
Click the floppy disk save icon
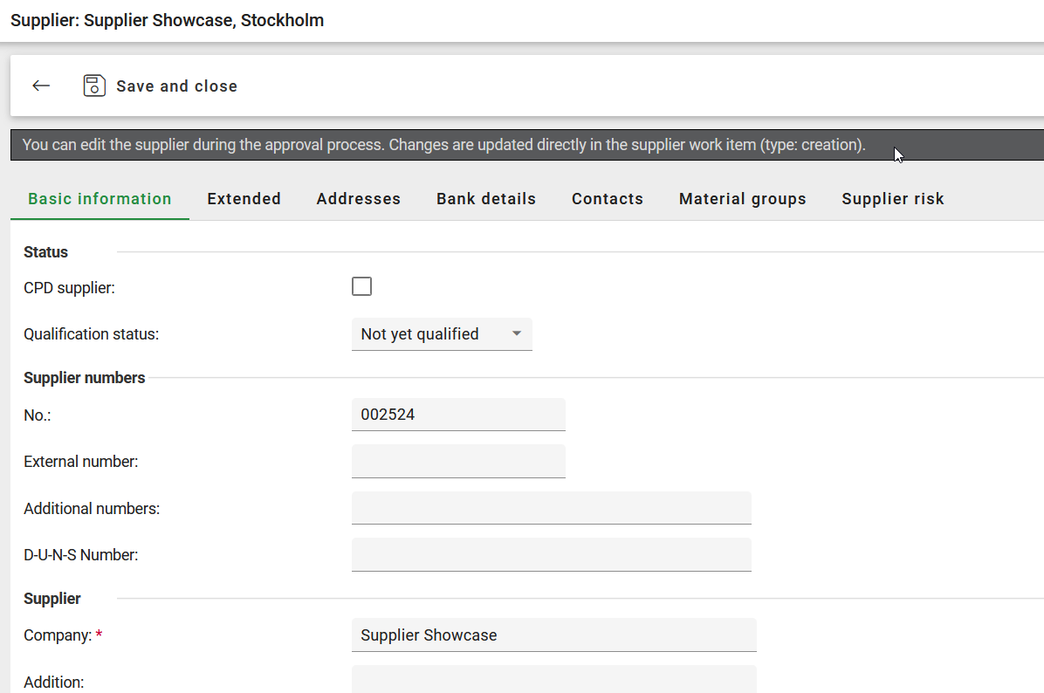tap(94, 86)
